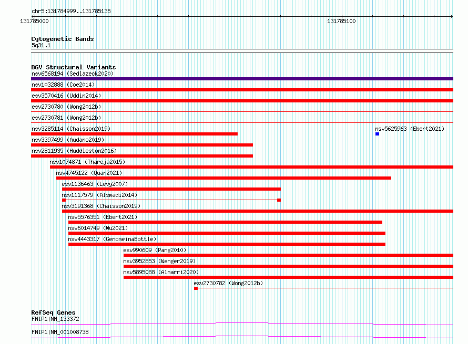This screenshot has width=468, height=344.
Task: Click the left arrow on the coordinate ruler
Action: 33,16
